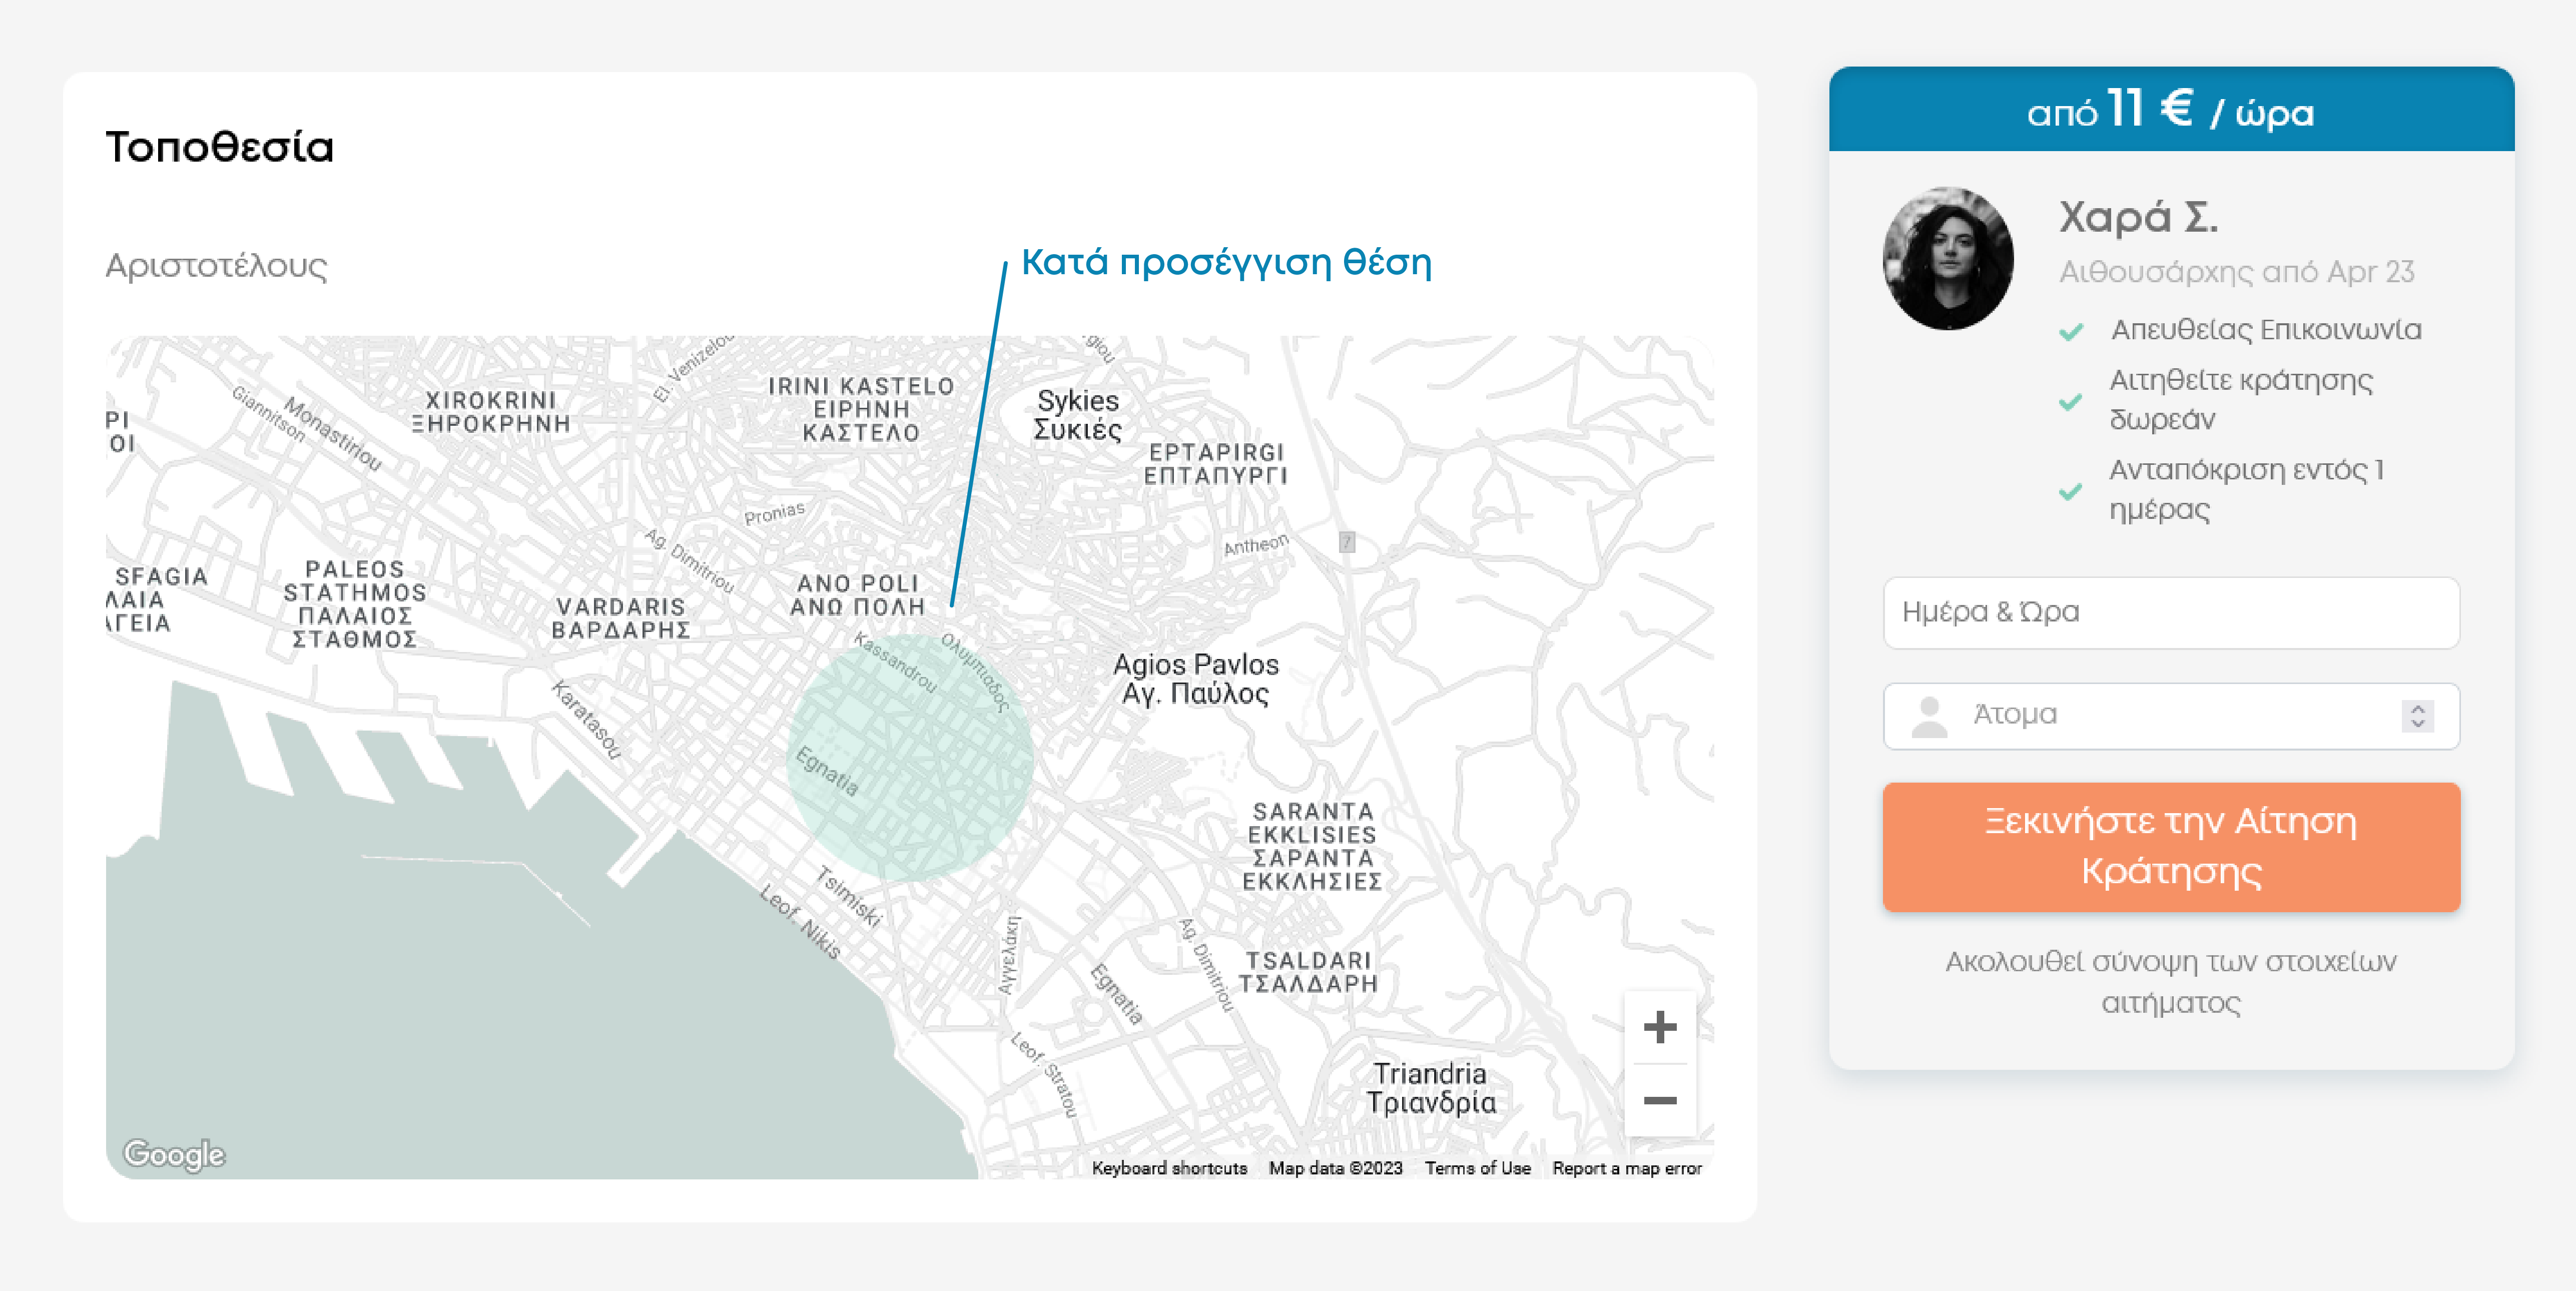Click the green approximate-location circle on the map
Screen dimensions: 2576x1291
pos(909,757)
